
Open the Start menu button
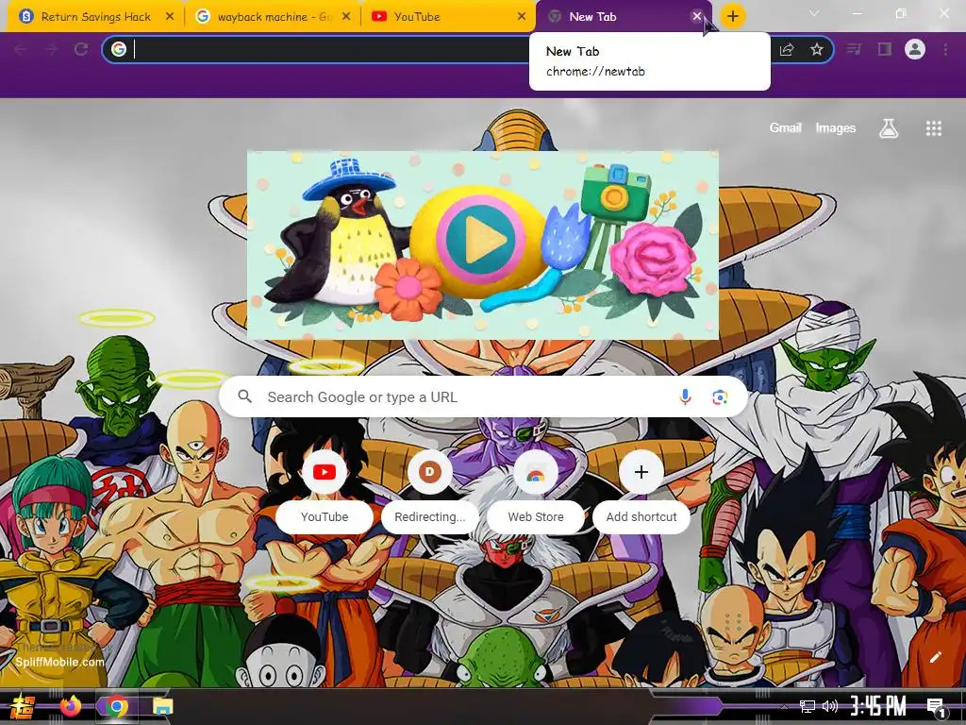(x=23, y=706)
